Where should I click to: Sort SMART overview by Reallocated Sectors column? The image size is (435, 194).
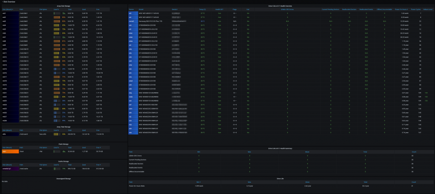coord(350,10)
